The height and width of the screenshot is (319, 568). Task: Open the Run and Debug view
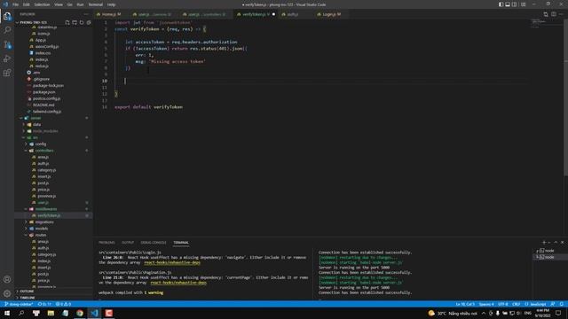[7, 58]
